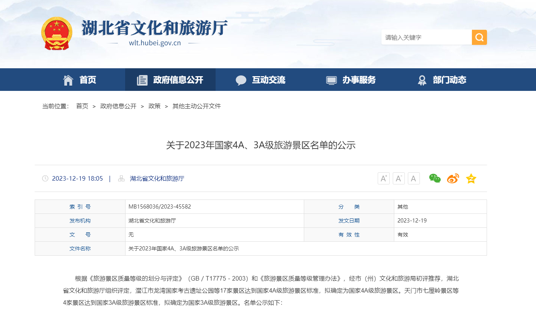Click the national emblem logo
536x310 pixels.
coord(57,34)
